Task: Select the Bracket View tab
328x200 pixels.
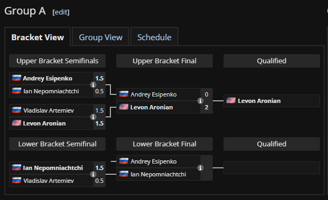Action: point(38,38)
